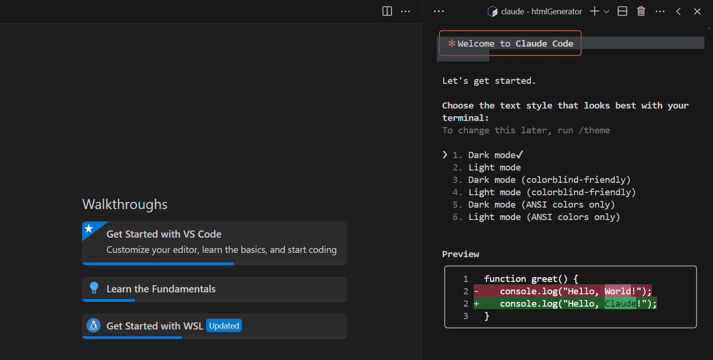Click the Welcome to Claude Code banner
The width and height of the screenshot is (713, 360).
coord(510,43)
